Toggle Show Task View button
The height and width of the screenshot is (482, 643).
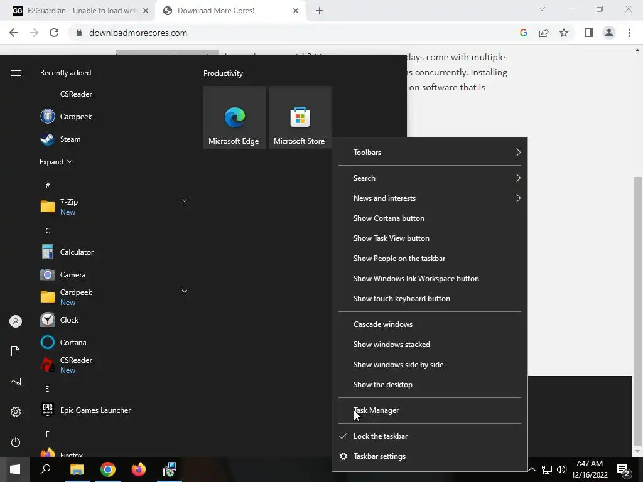tap(430, 238)
